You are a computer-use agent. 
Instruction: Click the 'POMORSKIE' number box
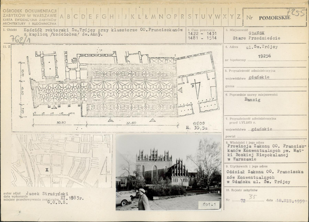[274, 18]
